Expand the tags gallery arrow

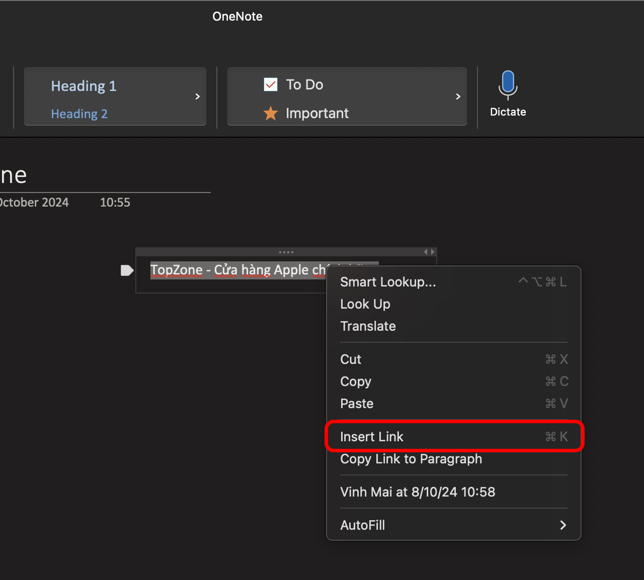pyautogui.click(x=458, y=96)
